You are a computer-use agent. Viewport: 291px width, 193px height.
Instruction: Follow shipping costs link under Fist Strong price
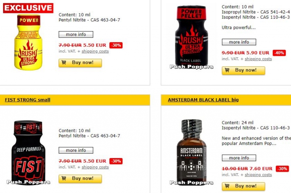click(95, 167)
